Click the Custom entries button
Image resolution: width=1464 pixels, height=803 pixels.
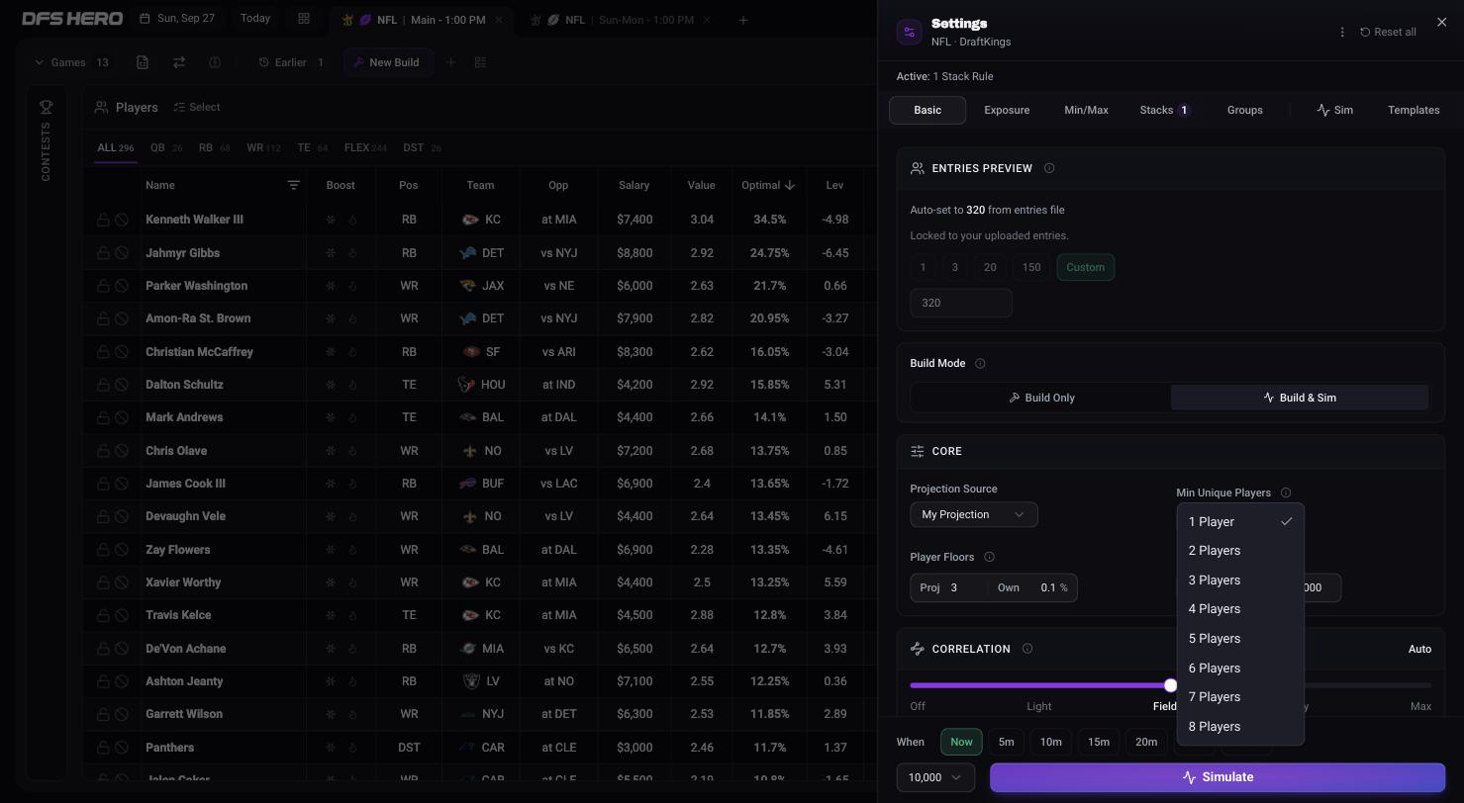tap(1086, 267)
